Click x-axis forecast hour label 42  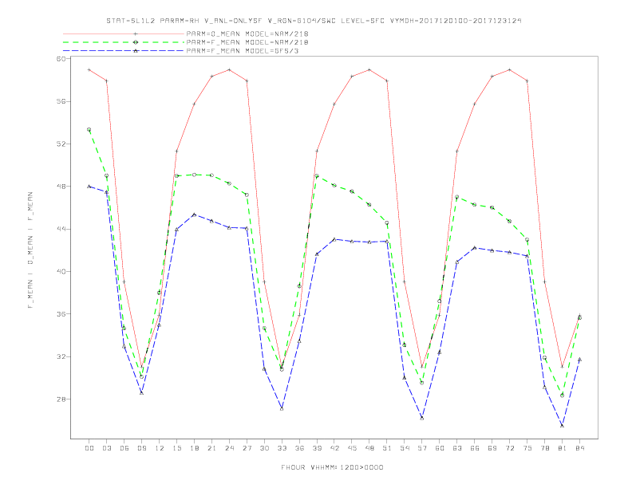point(334,448)
